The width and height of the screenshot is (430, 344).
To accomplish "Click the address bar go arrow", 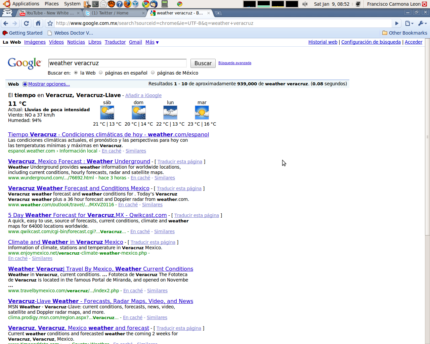I will (x=397, y=23).
